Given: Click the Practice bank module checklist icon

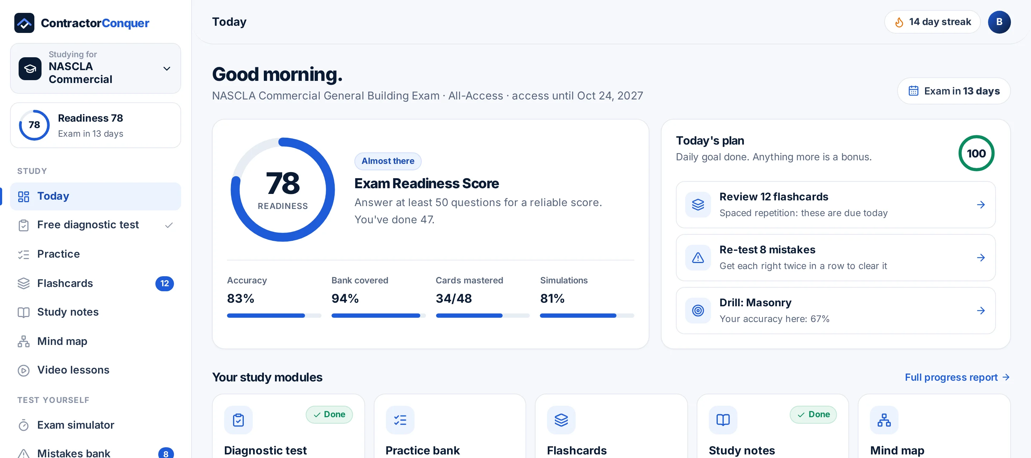Looking at the screenshot, I should click(400, 420).
